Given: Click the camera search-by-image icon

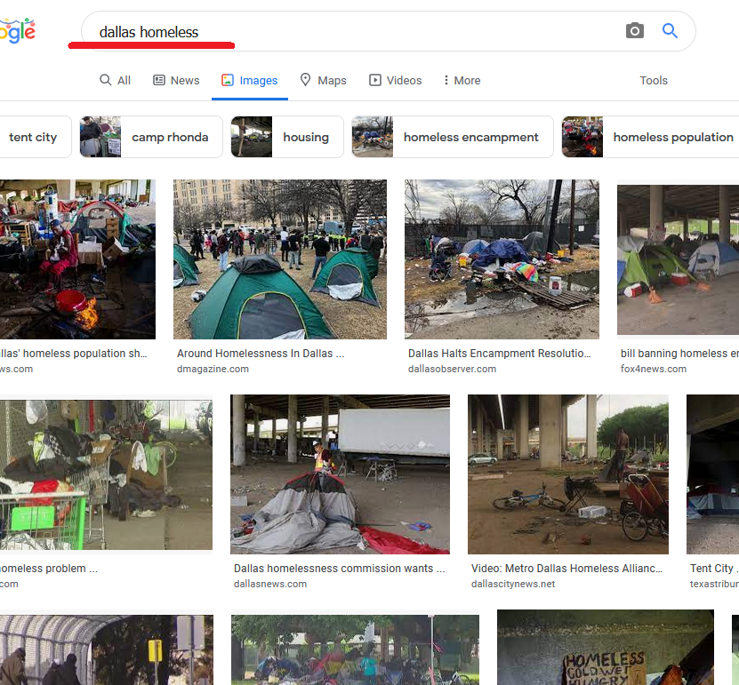Looking at the screenshot, I should (x=634, y=31).
